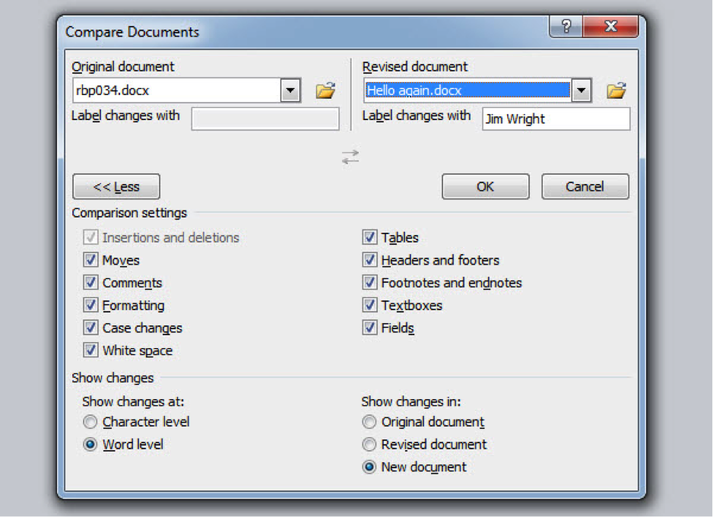
Task: Uncheck the Moves checkbox
Action: pyautogui.click(x=90, y=260)
